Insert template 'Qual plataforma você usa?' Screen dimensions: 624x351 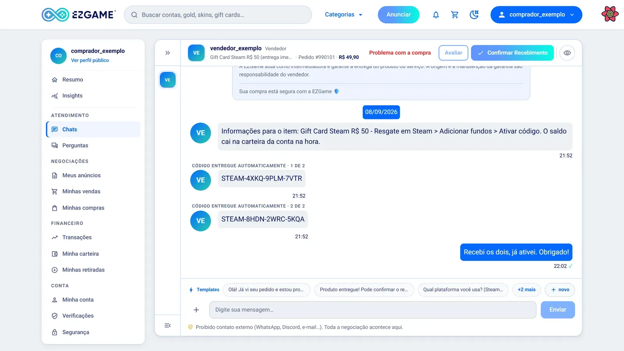pos(463,290)
